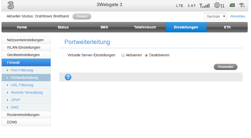Viewport: 251px width, 138px height.
Task: Go to the DMZ firewall page
Action: click(15, 107)
